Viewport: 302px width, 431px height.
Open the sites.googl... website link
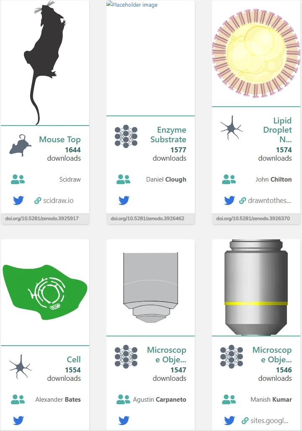point(265,421)
